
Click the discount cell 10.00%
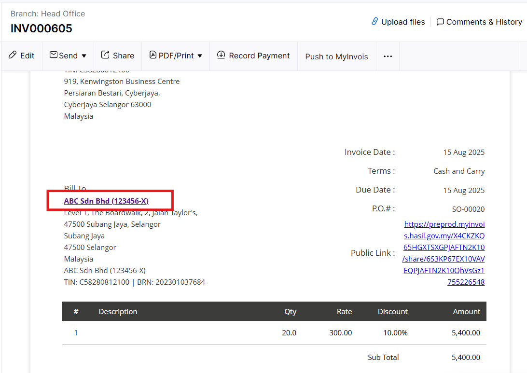point(395,332)
